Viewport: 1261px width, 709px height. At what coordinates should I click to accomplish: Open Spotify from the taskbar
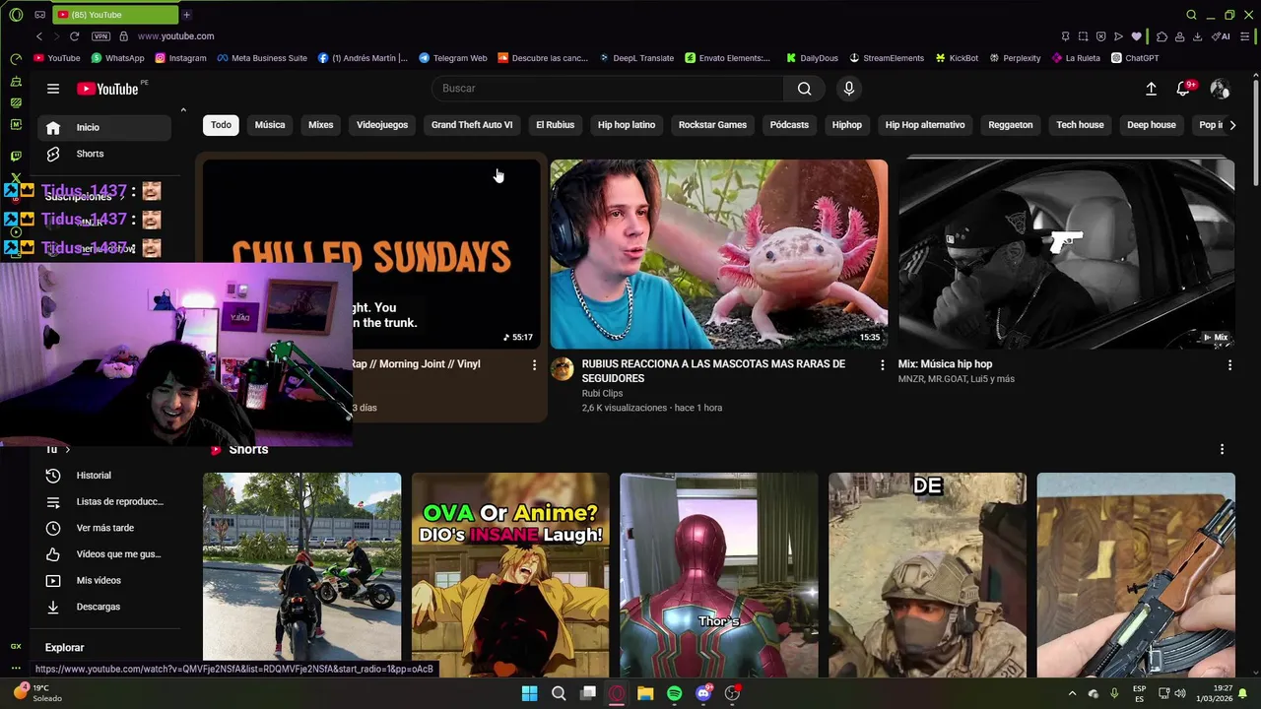point(674,693)
